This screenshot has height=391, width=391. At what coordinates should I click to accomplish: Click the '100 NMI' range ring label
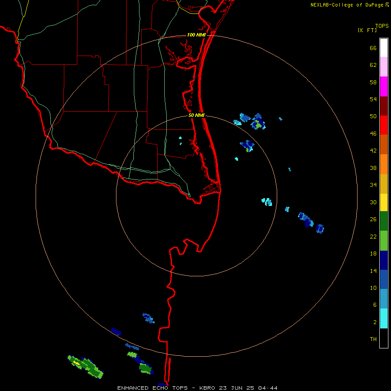196,35
